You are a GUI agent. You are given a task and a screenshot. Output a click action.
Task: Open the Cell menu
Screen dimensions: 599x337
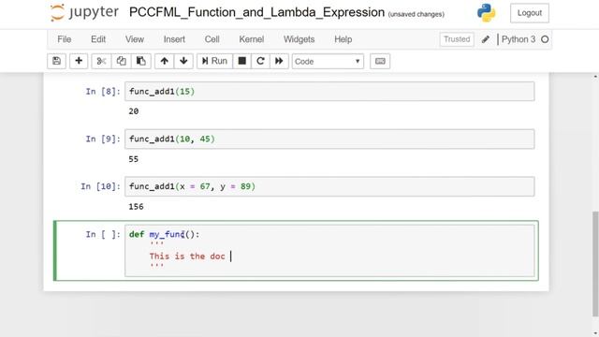point(212,39)
